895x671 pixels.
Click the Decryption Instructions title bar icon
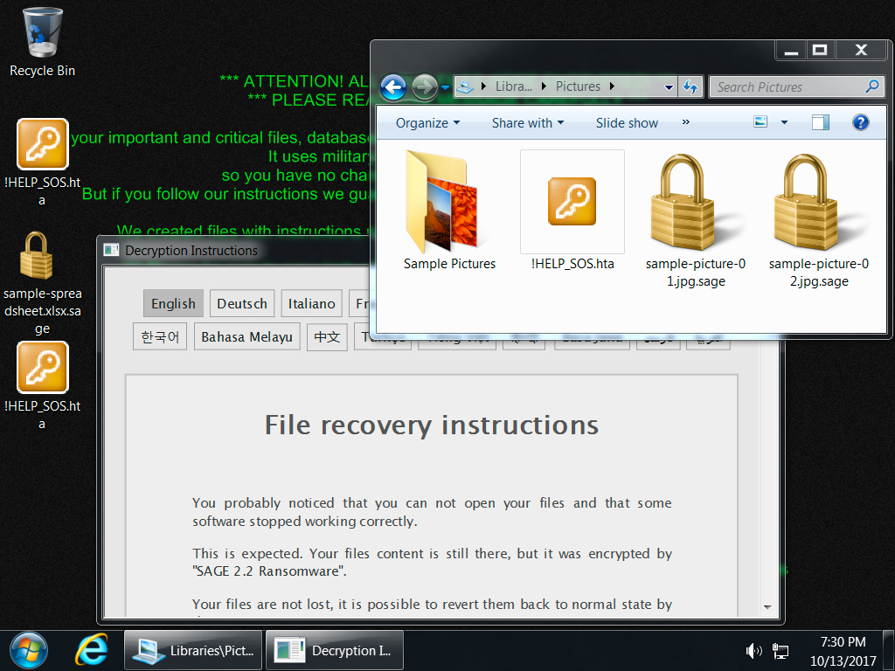pyautogui.click(x=111, y=251)
